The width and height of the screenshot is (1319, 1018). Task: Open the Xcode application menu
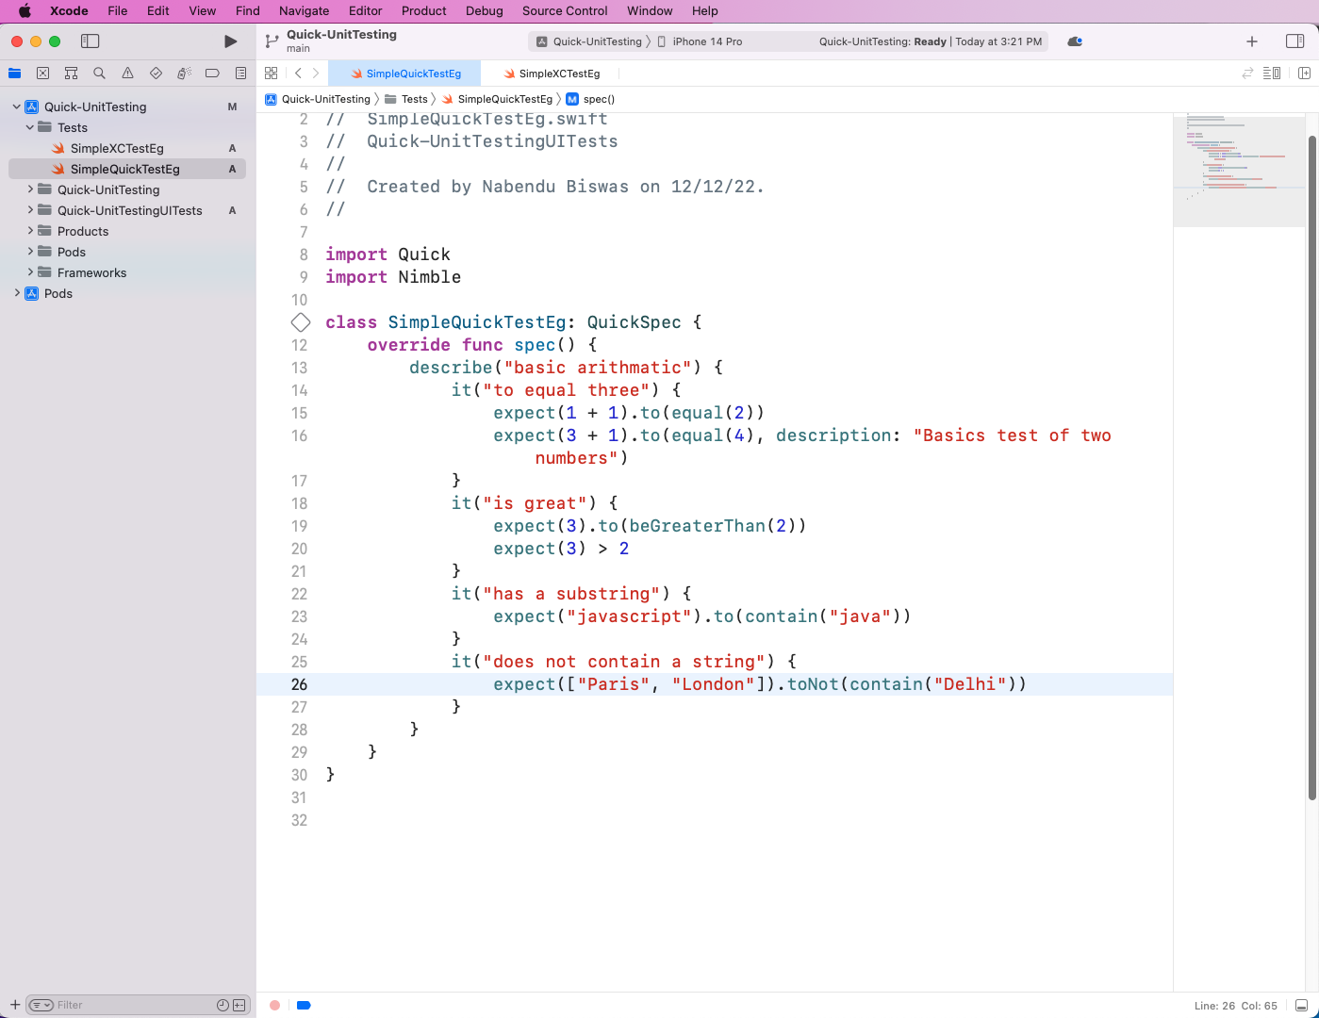tap(69, 10)
